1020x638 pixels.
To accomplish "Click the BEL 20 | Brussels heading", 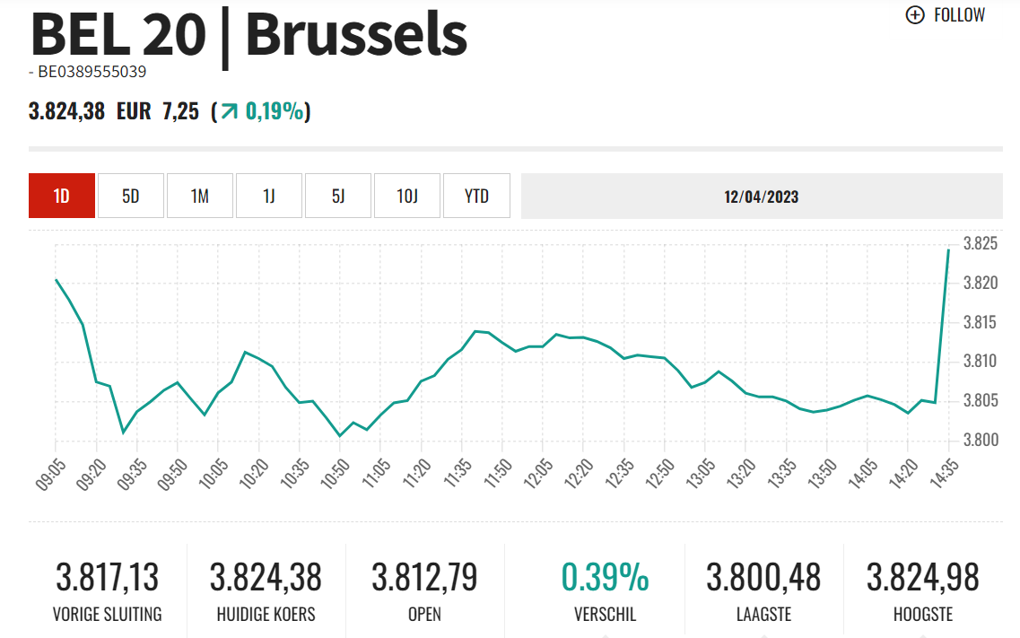I will [248, 35].
